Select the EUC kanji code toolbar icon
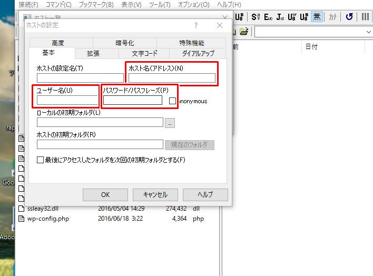Image resolution: width=373 pixels, height=276 pixels. 268,17
